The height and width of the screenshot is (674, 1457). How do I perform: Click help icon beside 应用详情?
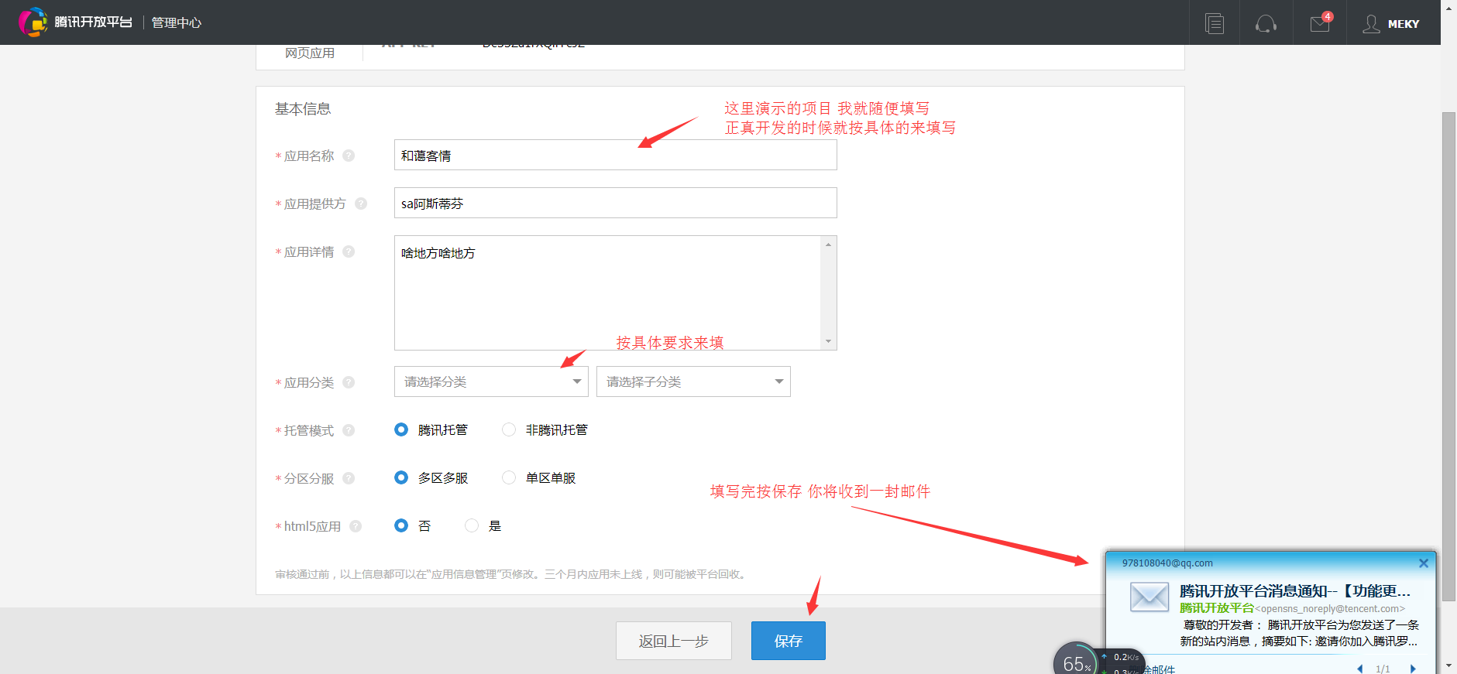[349, 251]
